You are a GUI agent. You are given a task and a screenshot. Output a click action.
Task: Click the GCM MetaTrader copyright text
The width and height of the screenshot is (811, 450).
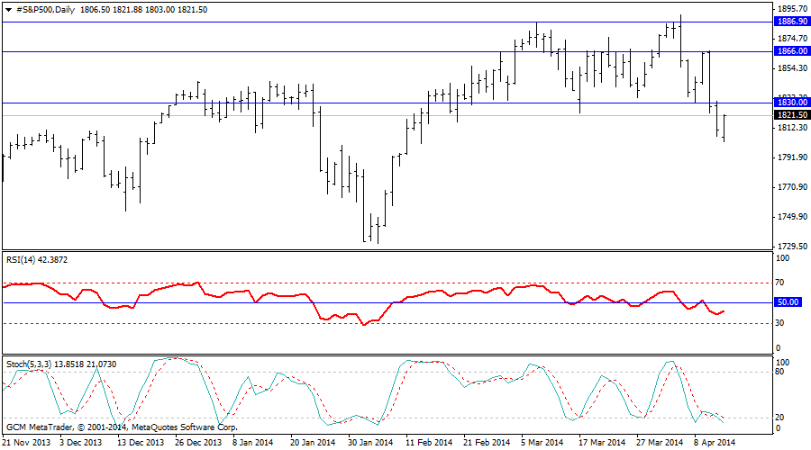[122, 427]
